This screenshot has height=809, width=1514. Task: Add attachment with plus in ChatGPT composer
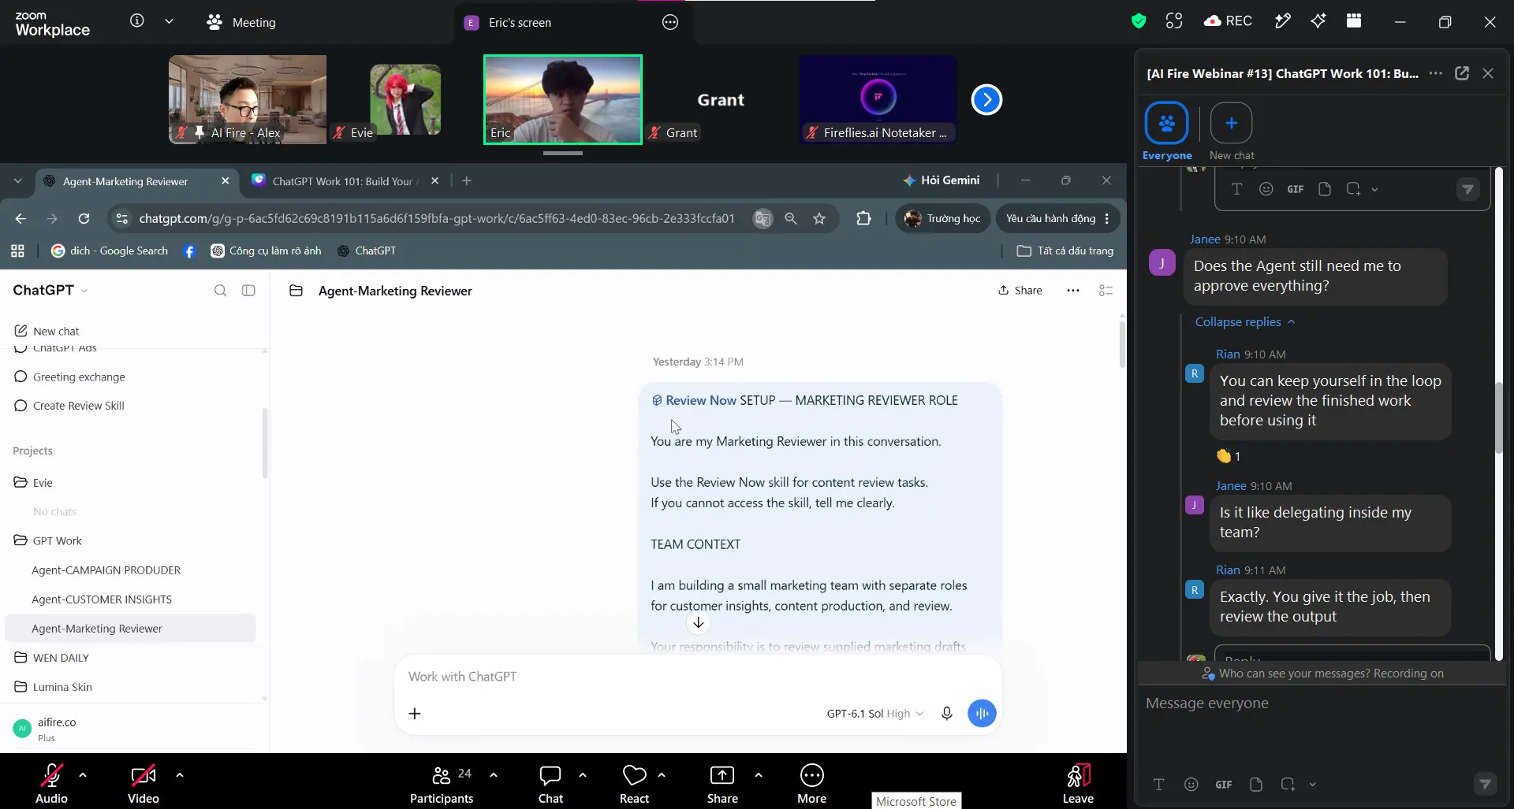click(x=415, y=714)
